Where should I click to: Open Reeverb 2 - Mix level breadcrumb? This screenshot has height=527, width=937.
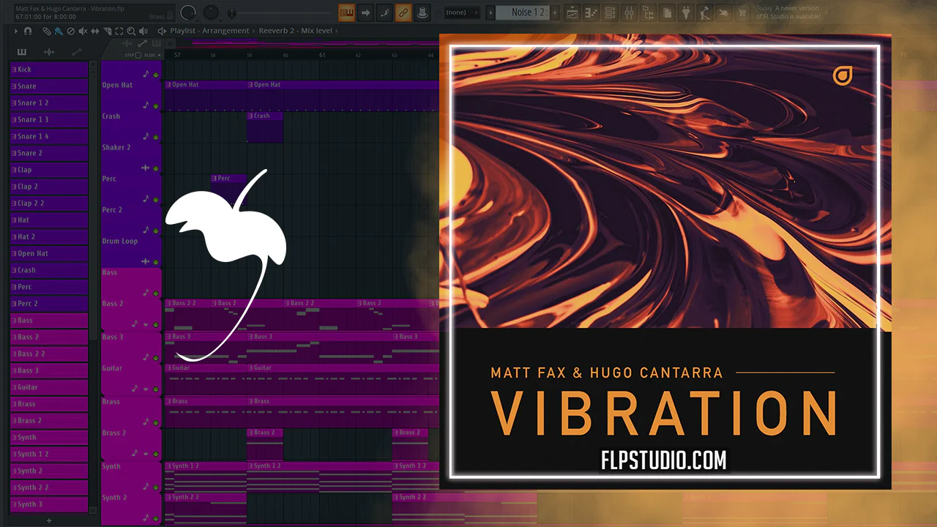[296, 31]
